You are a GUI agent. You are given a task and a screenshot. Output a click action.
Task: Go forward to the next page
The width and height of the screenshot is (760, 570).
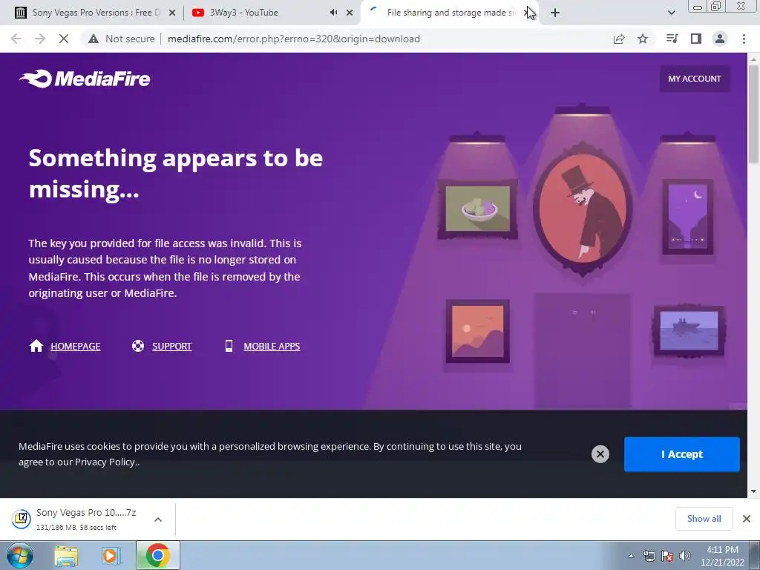(40, 39)
